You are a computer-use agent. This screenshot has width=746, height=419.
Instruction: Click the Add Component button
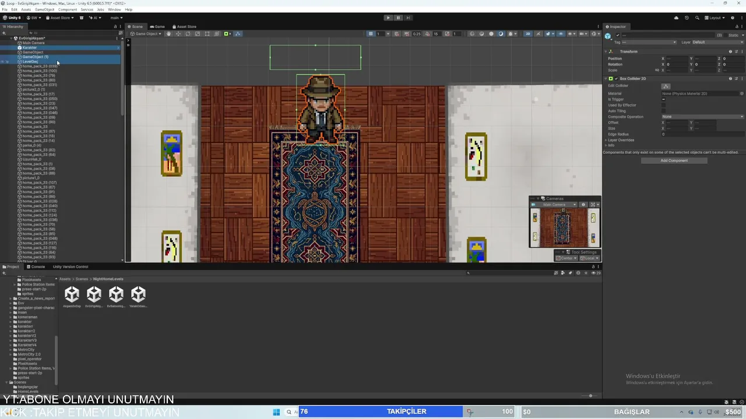click(674, 161)
